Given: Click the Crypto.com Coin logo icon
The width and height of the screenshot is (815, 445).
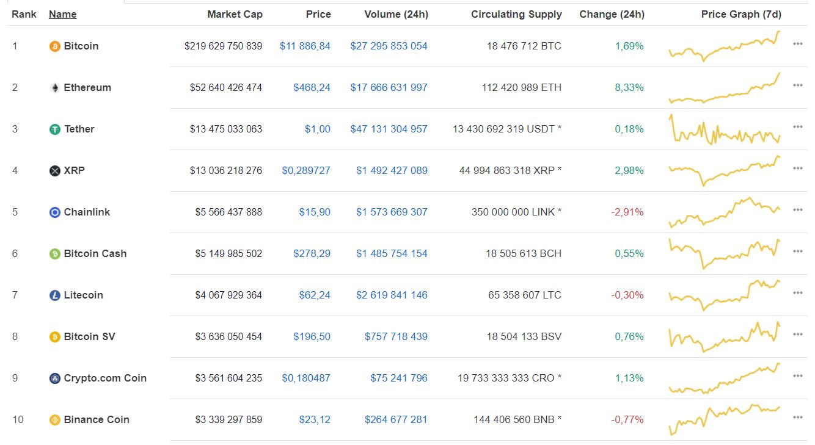Looking at the screenshot, I should (54, 378).
